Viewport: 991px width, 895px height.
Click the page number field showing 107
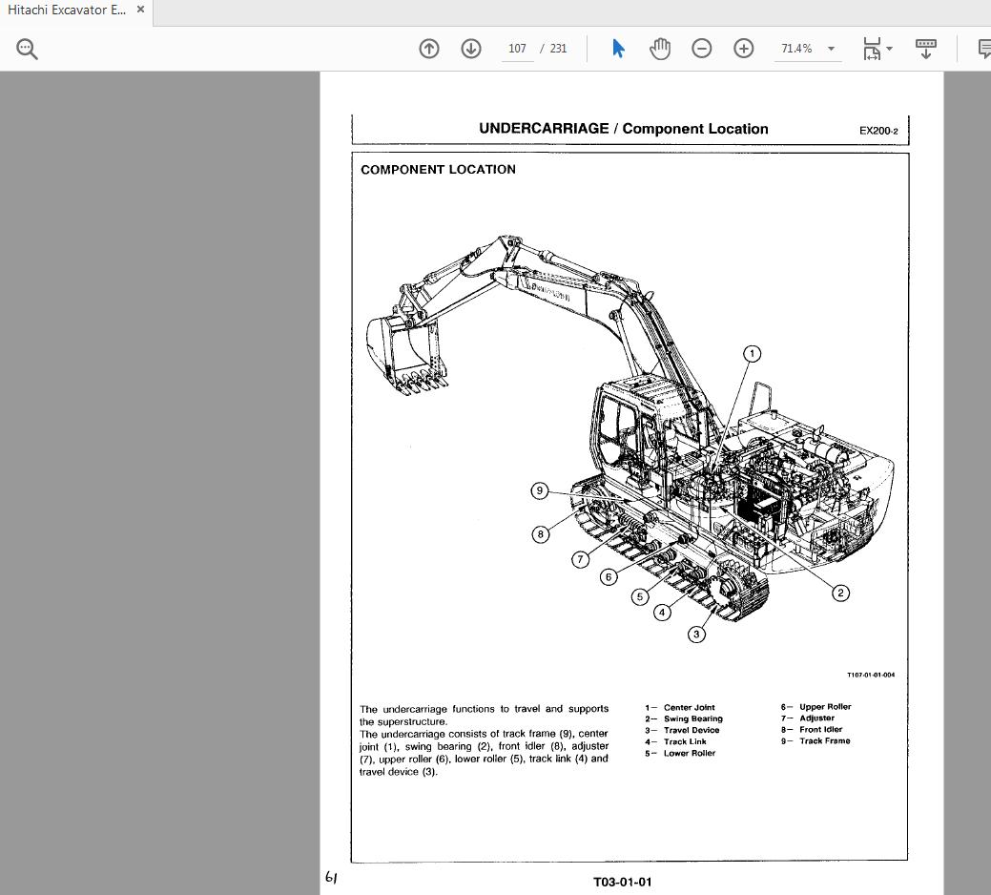[x=517, y=48]
